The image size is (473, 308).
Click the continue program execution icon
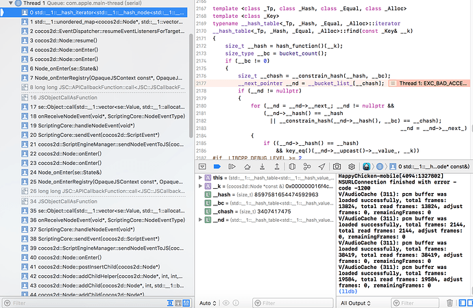click(x=232, y=166)
